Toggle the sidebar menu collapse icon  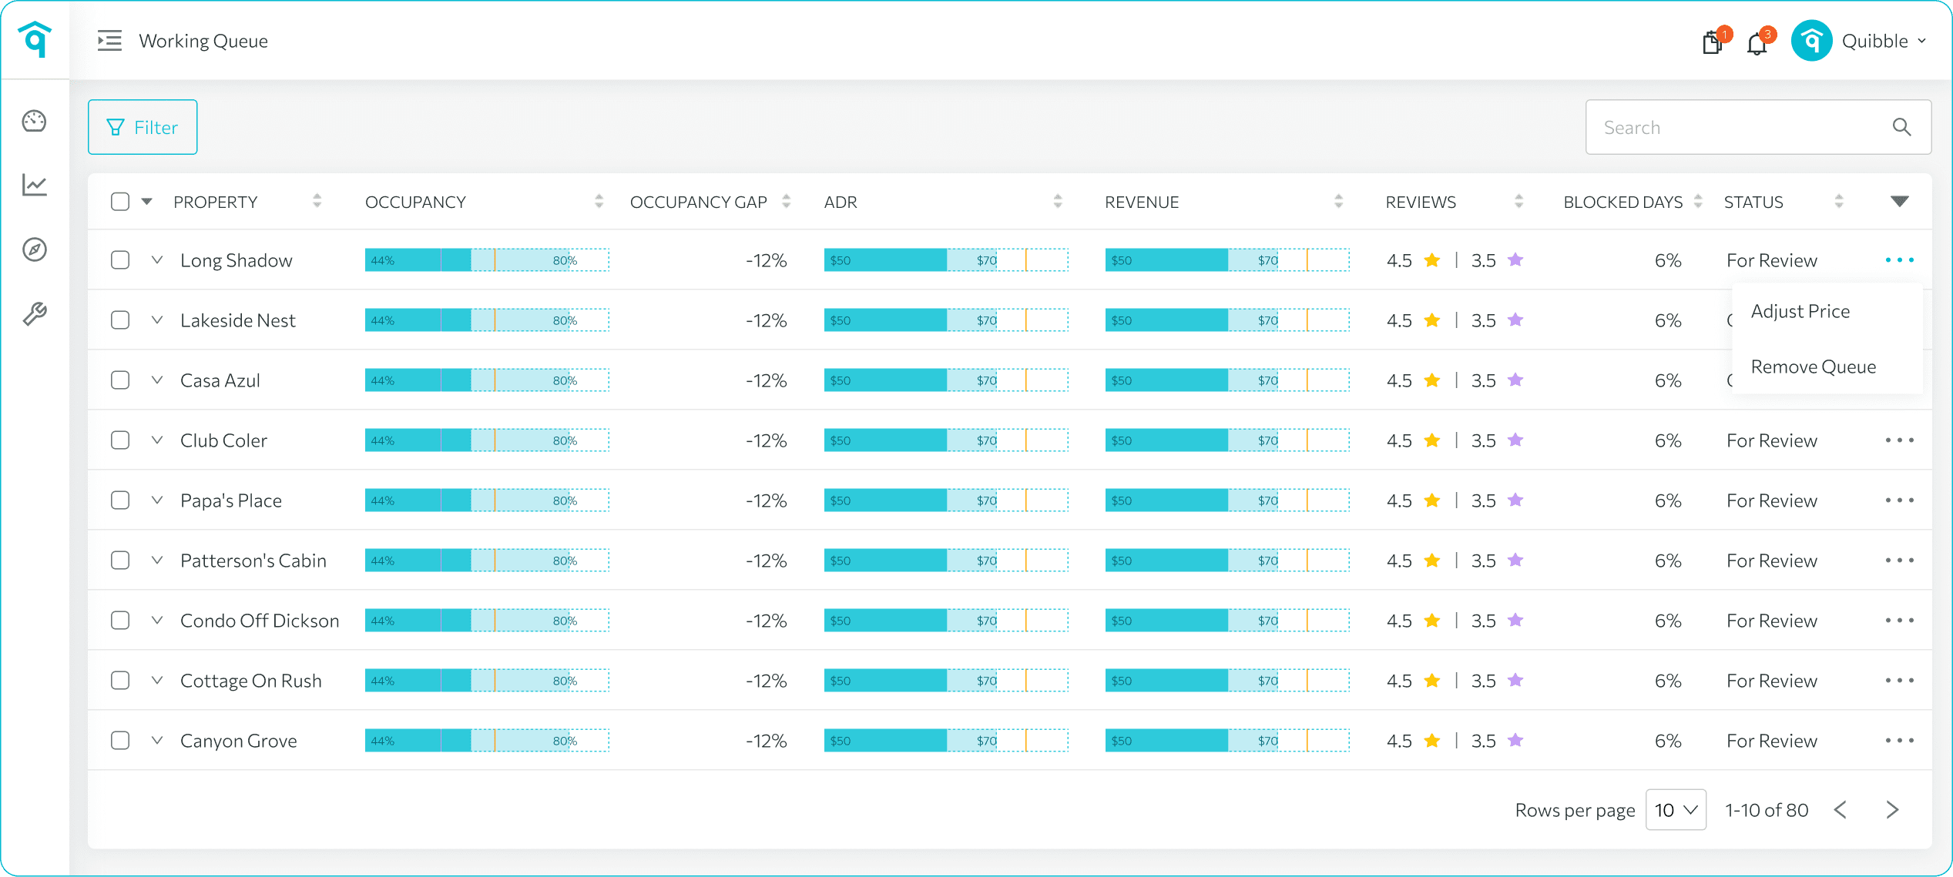pos(109,40)
